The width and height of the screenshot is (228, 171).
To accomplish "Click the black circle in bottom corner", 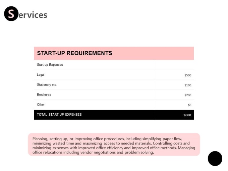I will tap(215, 159).
